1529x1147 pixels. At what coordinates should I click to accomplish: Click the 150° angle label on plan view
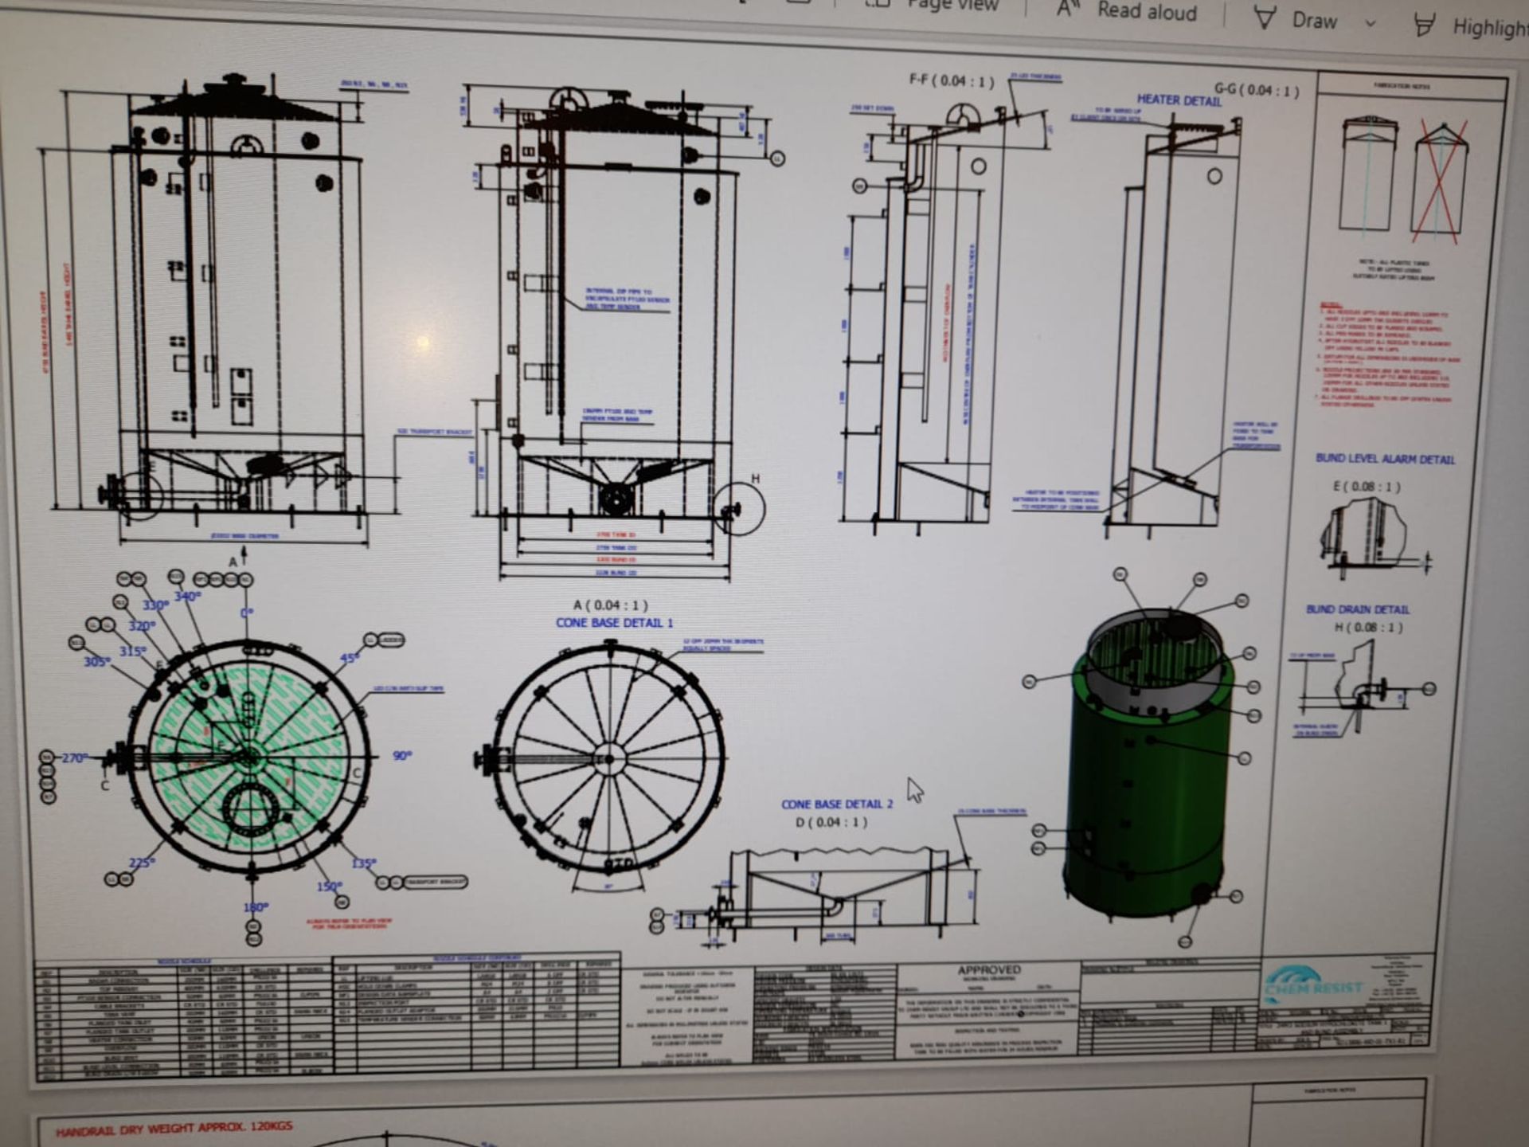pyautogui.click(x=329, y=887)
